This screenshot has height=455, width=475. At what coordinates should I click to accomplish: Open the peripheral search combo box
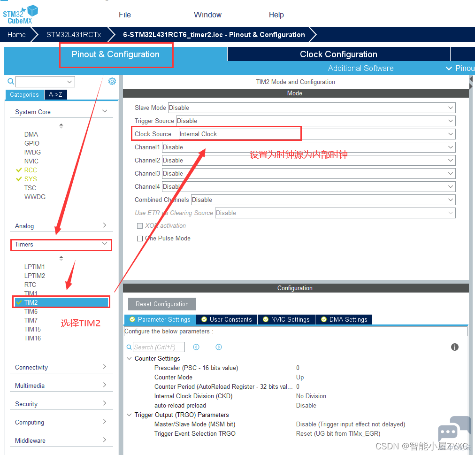pos(45,82)
